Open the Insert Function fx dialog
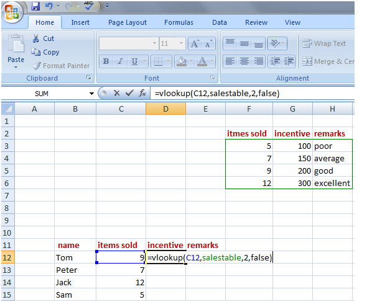The image size is (390, 302). 142,93
